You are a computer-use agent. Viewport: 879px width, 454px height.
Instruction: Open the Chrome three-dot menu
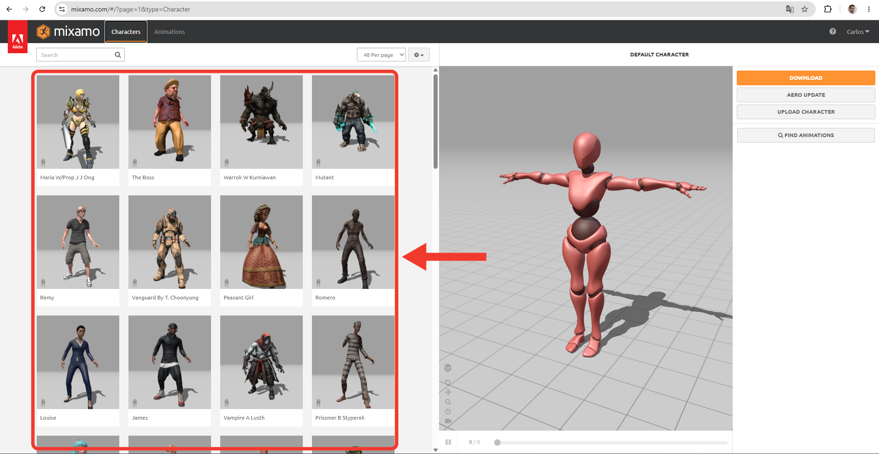(x=869, y=9)
